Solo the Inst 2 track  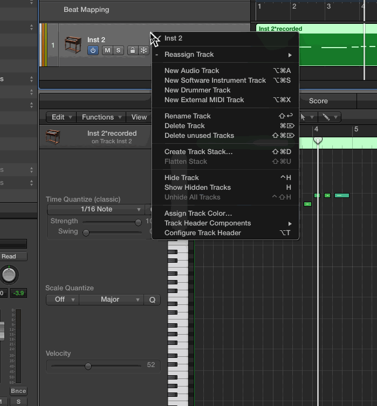tap(118, 50)
